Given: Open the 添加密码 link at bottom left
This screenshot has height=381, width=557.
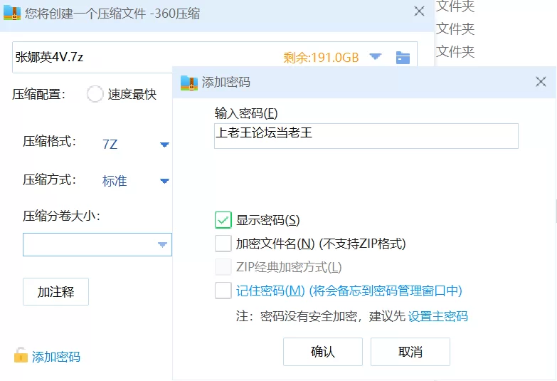Looking at the screenshot, I should tap(55, 357).
